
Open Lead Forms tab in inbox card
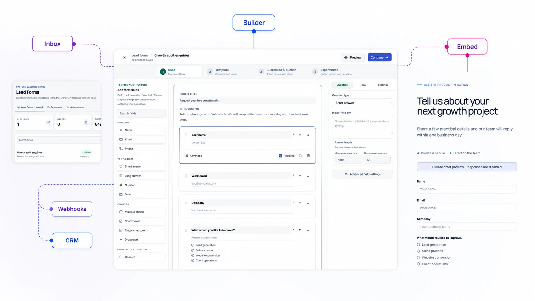tap(30, 107)
